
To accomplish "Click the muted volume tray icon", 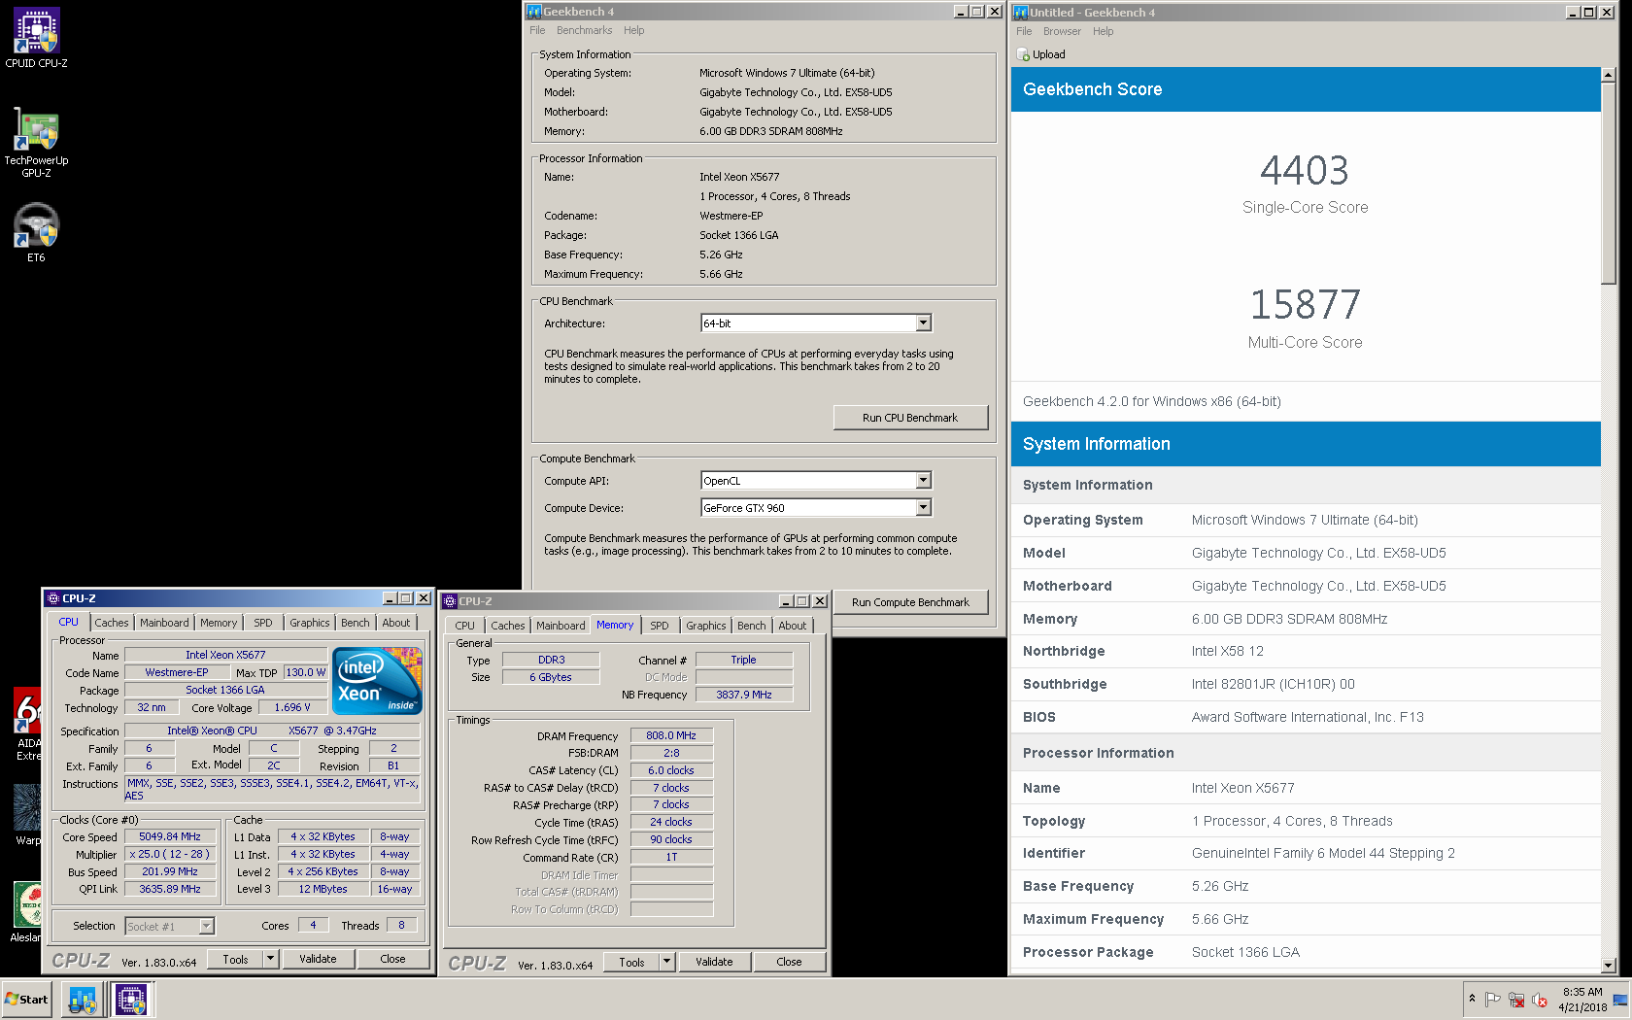I will click(1540, 1000).
